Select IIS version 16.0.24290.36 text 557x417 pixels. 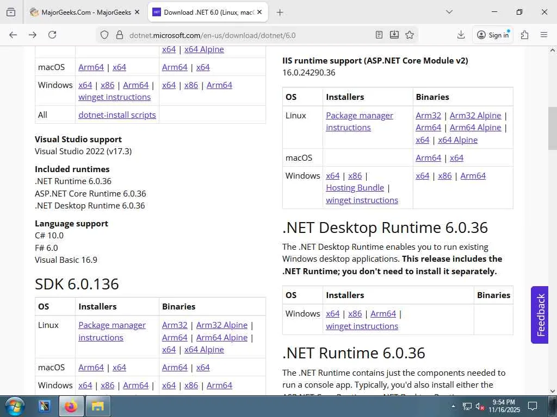pyautogui.click(x=309, y=73)
